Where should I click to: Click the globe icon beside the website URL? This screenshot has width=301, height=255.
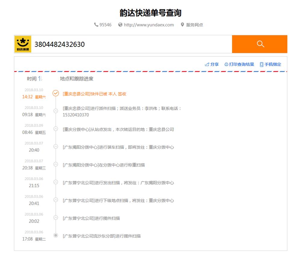click(120, 25)
